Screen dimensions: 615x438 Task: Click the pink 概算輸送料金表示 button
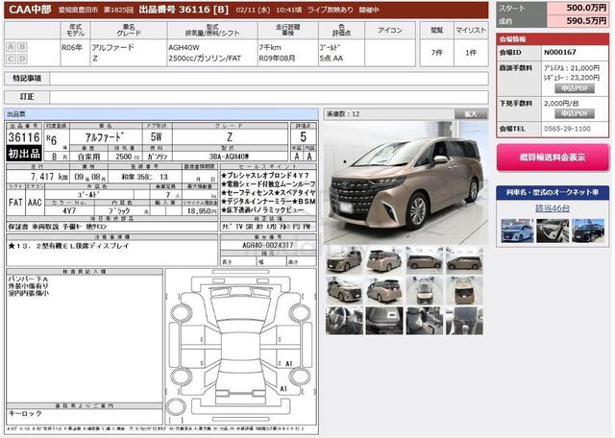(x=553, y=158)
